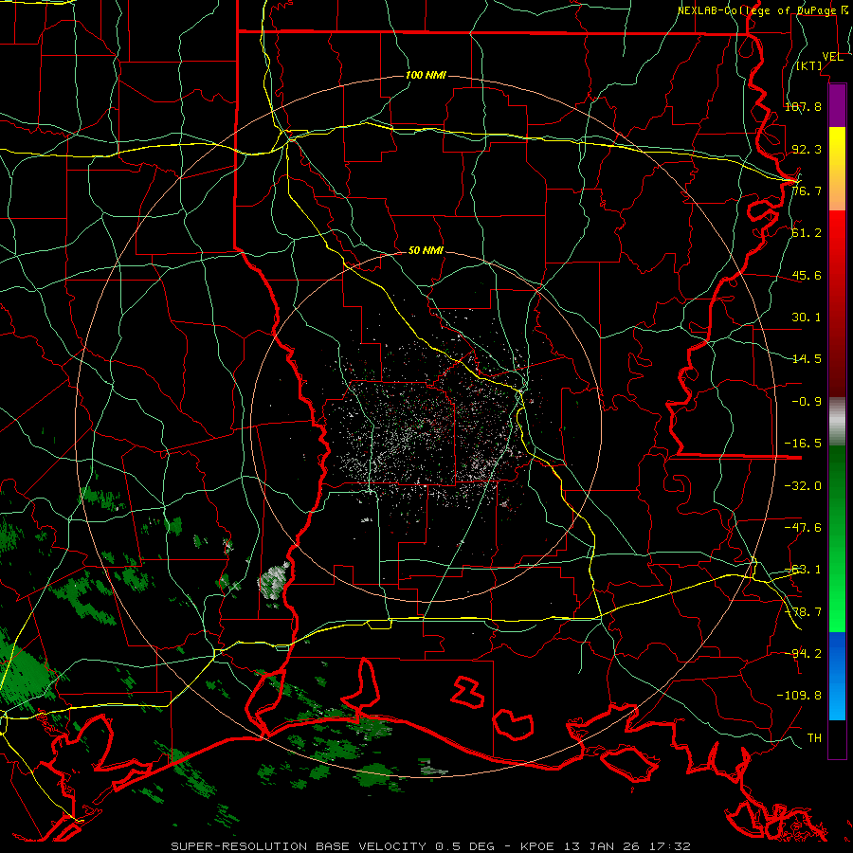Pick the blue segment of the color bar
The width and height of the screenshot is (853, 853).
click(x=837, y=676)
